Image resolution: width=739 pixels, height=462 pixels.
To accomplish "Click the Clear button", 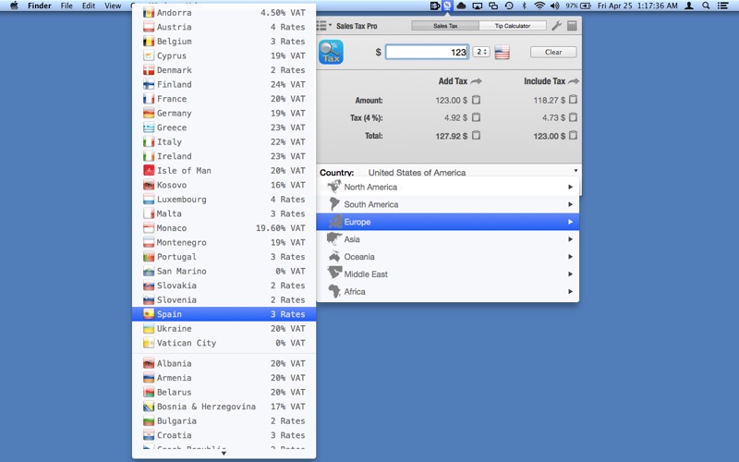I will 553,52.
